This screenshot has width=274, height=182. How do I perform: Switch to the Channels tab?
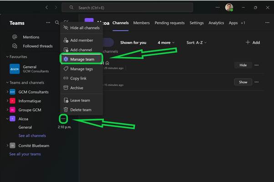click(121, 23)
